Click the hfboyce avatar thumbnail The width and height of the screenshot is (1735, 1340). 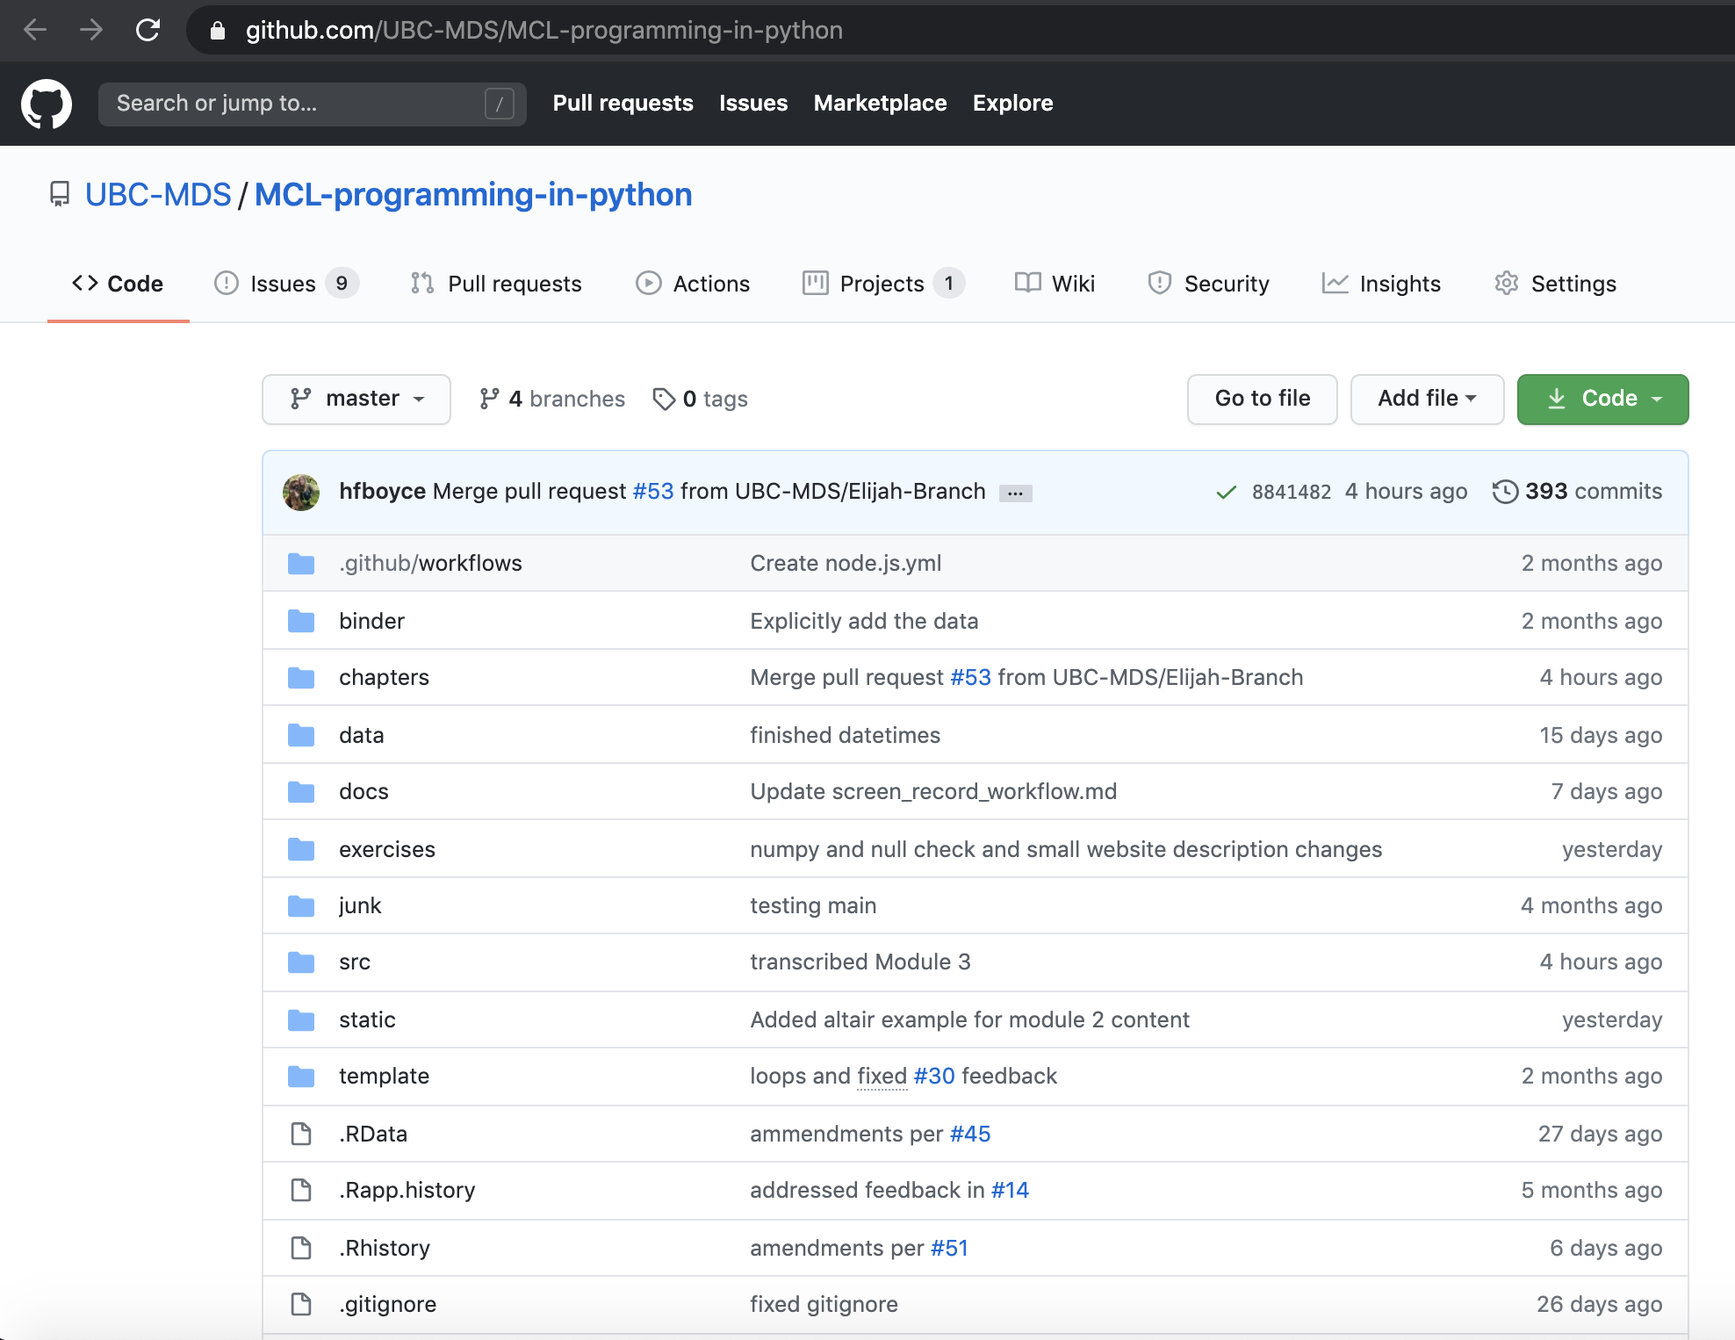[x=301, y=492]
